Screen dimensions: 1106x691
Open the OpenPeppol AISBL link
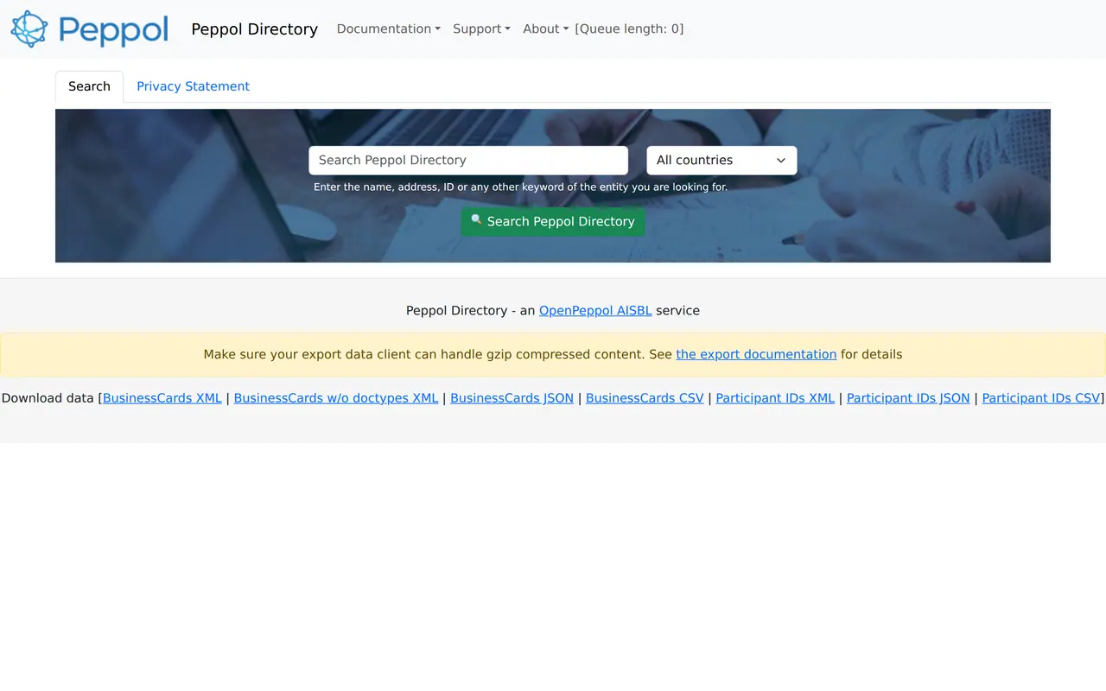click(595, 310)
